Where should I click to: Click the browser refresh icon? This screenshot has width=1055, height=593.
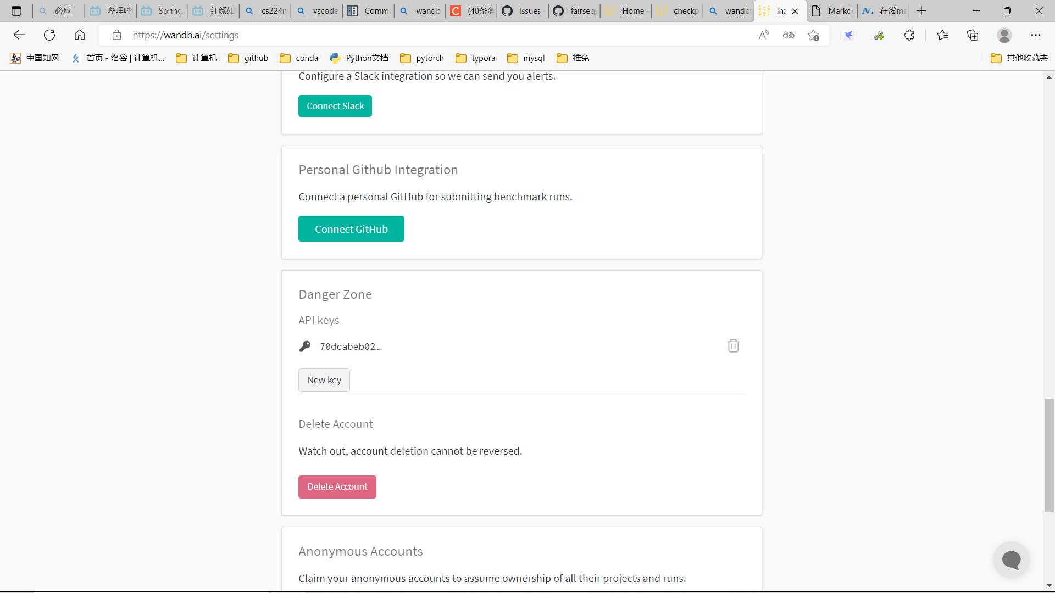(x=49, y=35)
